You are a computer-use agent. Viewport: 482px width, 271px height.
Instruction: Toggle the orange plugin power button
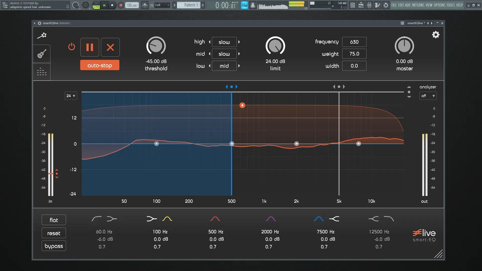tap(72, 47)
